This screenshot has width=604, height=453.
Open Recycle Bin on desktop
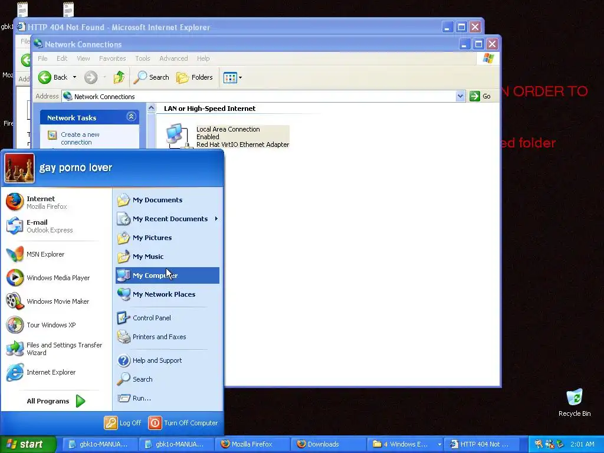(575, 402)
